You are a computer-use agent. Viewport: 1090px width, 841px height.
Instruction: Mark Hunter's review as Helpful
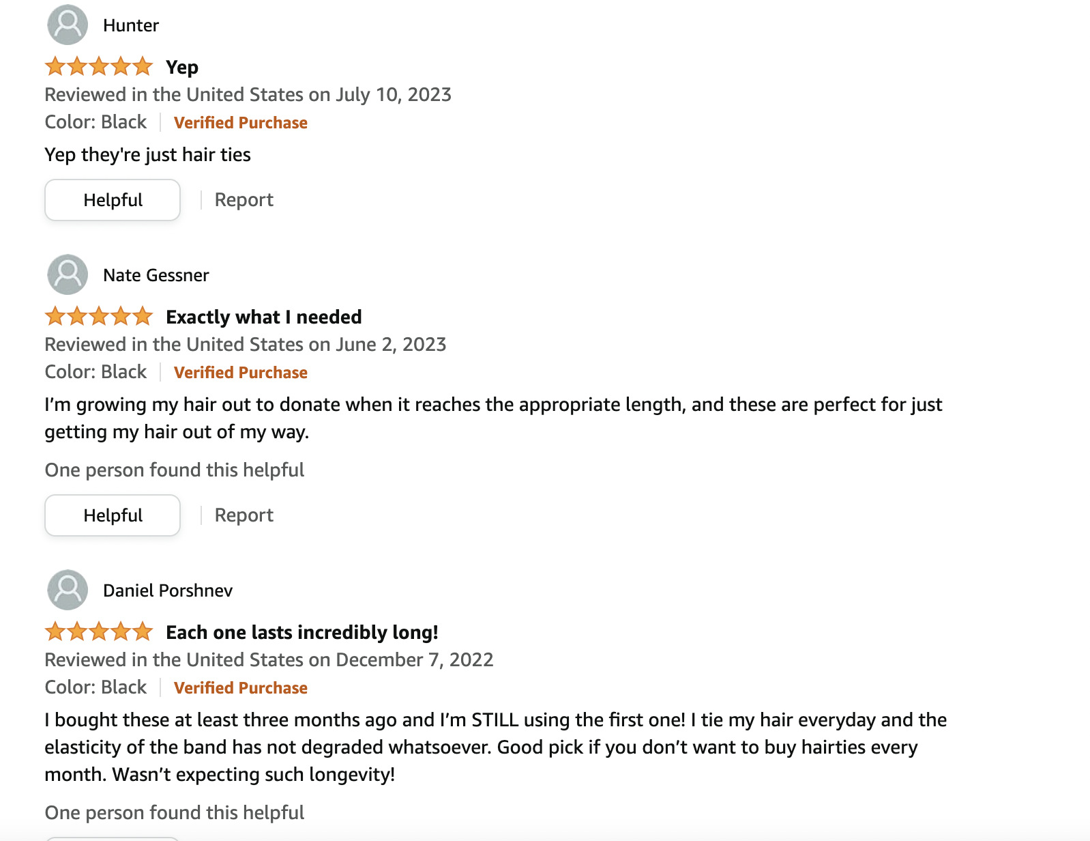point(113,200)
